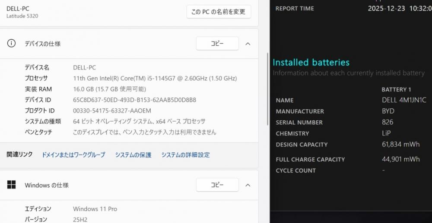Image resolution: width=432 pixels, height=223 pixels.
Task: Select serial number value 826
Action: 388,122
